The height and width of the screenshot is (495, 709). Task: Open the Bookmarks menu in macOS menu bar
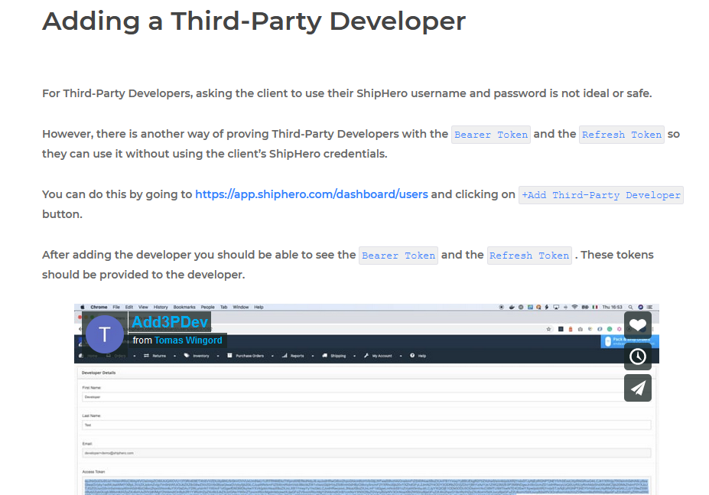(184, 307)
